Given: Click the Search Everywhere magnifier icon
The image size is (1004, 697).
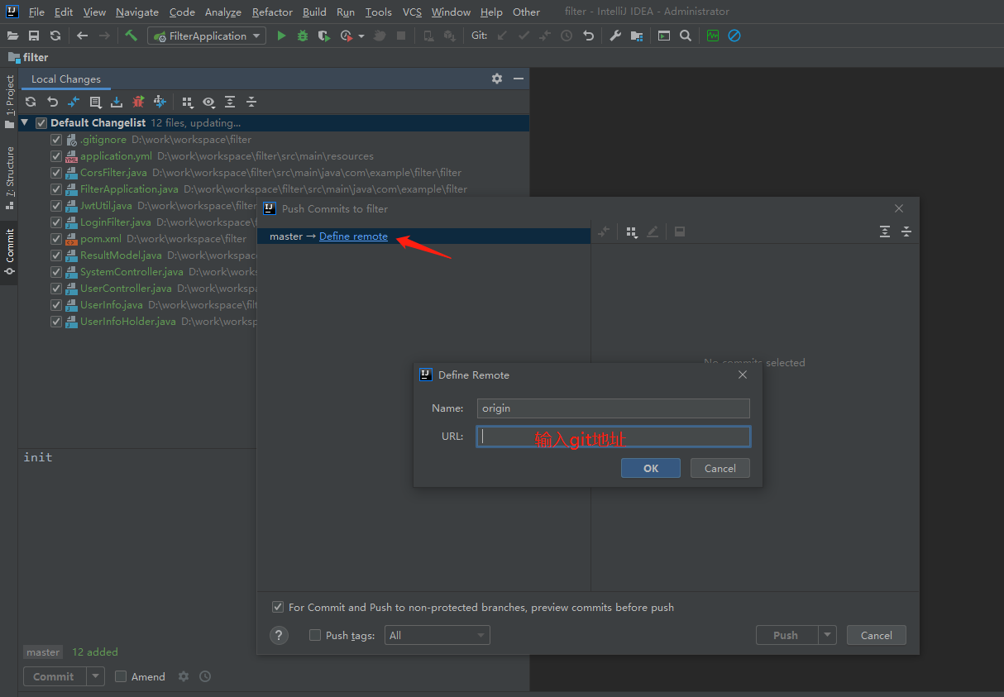Looking at the screenshot, I should tap(686, 36).
